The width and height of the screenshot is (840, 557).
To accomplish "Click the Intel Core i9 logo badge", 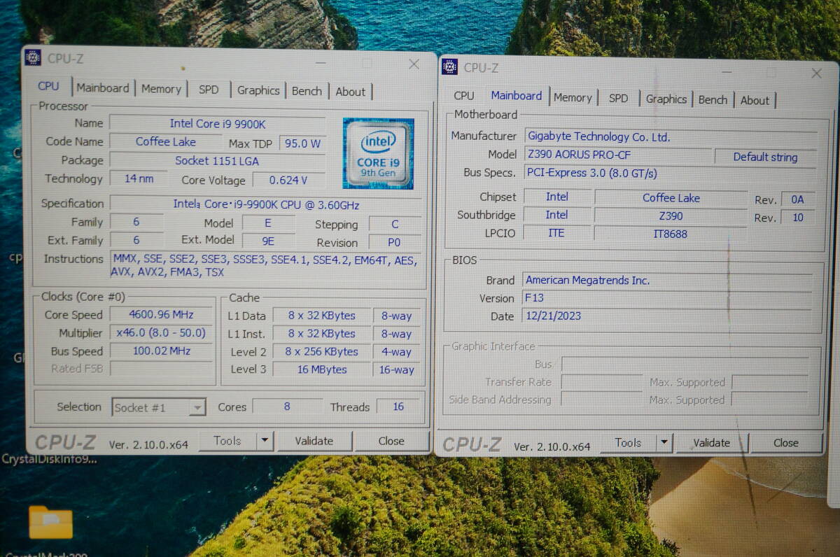I will coord(378,153).
